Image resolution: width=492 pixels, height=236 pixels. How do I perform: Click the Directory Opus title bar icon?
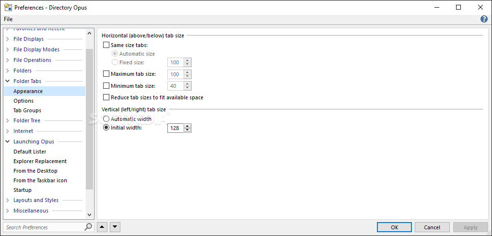coord(8,7)
